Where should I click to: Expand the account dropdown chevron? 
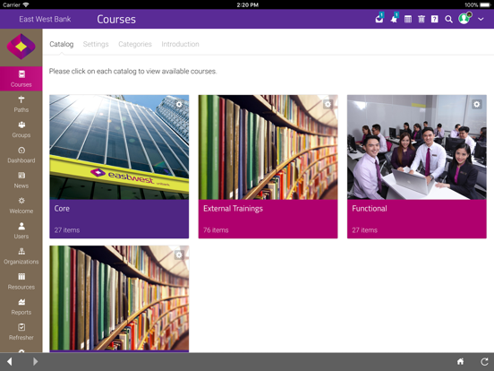coord(481,19)
